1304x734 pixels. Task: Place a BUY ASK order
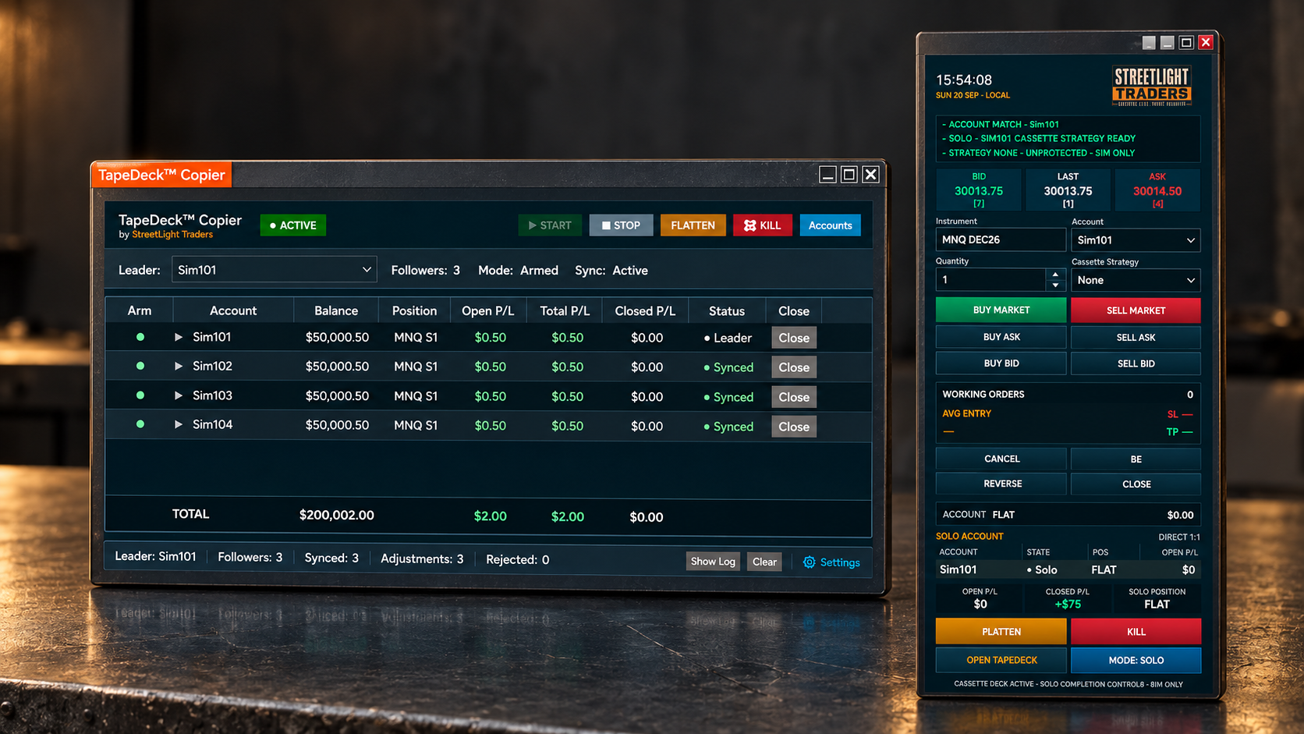[x=1001, y=337]
